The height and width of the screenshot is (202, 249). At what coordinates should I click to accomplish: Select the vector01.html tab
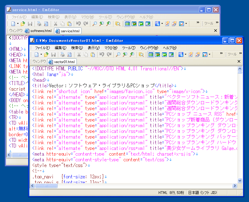[x=62, y=62]
